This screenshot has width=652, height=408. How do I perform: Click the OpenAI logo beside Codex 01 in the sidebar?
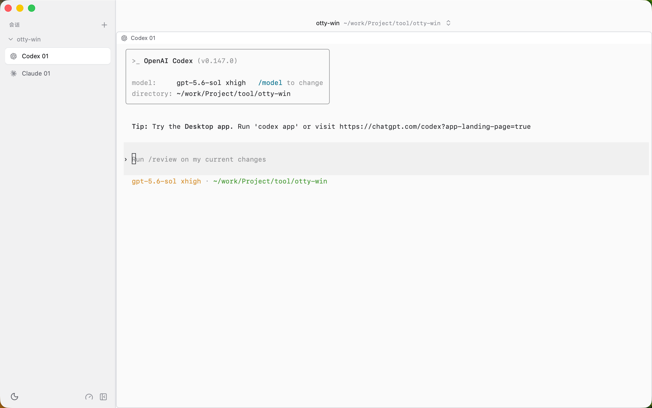coord(13,56)
